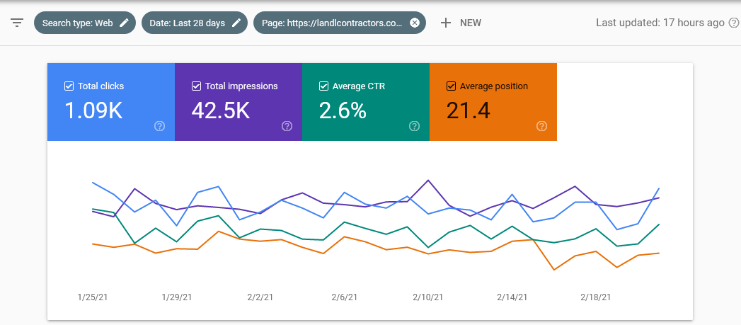This screenshot has height=325, width=741.
Task: Click the 2/14/21 date axis label
Action: coord(512,297)
